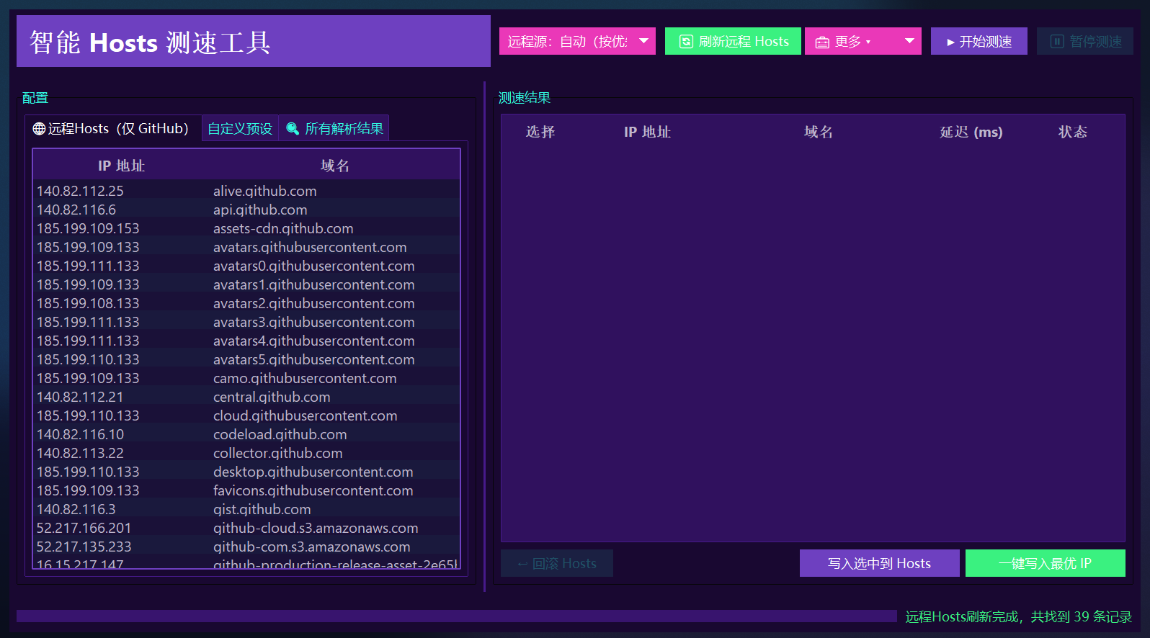Click the magnifier icon on 所有解析结果 tab
The width and height of the screenshot is (1150, 638).
click(x=293, y=129)
